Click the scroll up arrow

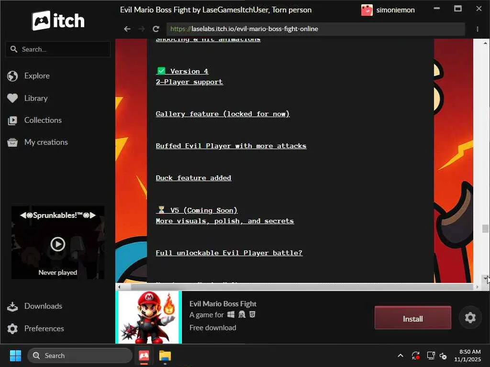pyautogui.click(x=485, y=43)
